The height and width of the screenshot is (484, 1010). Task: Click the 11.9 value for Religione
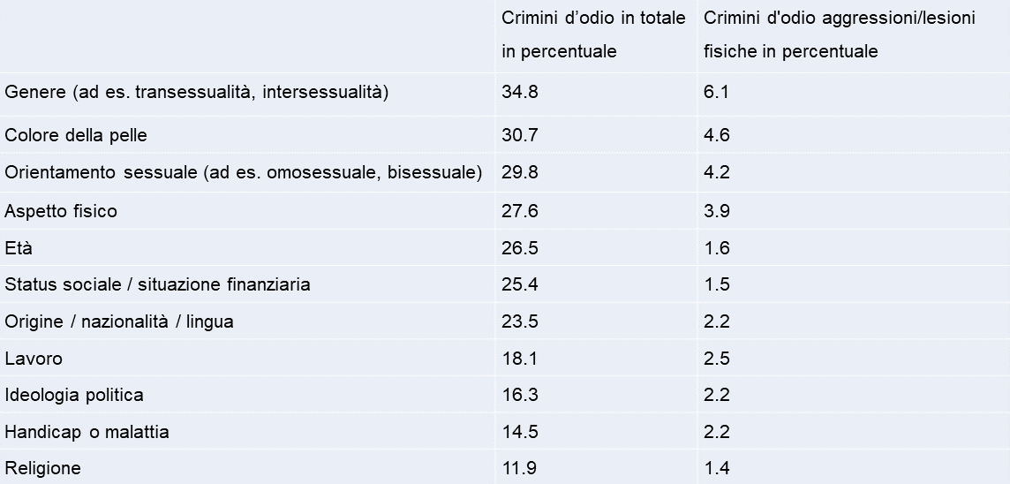[x=519, y=469]
